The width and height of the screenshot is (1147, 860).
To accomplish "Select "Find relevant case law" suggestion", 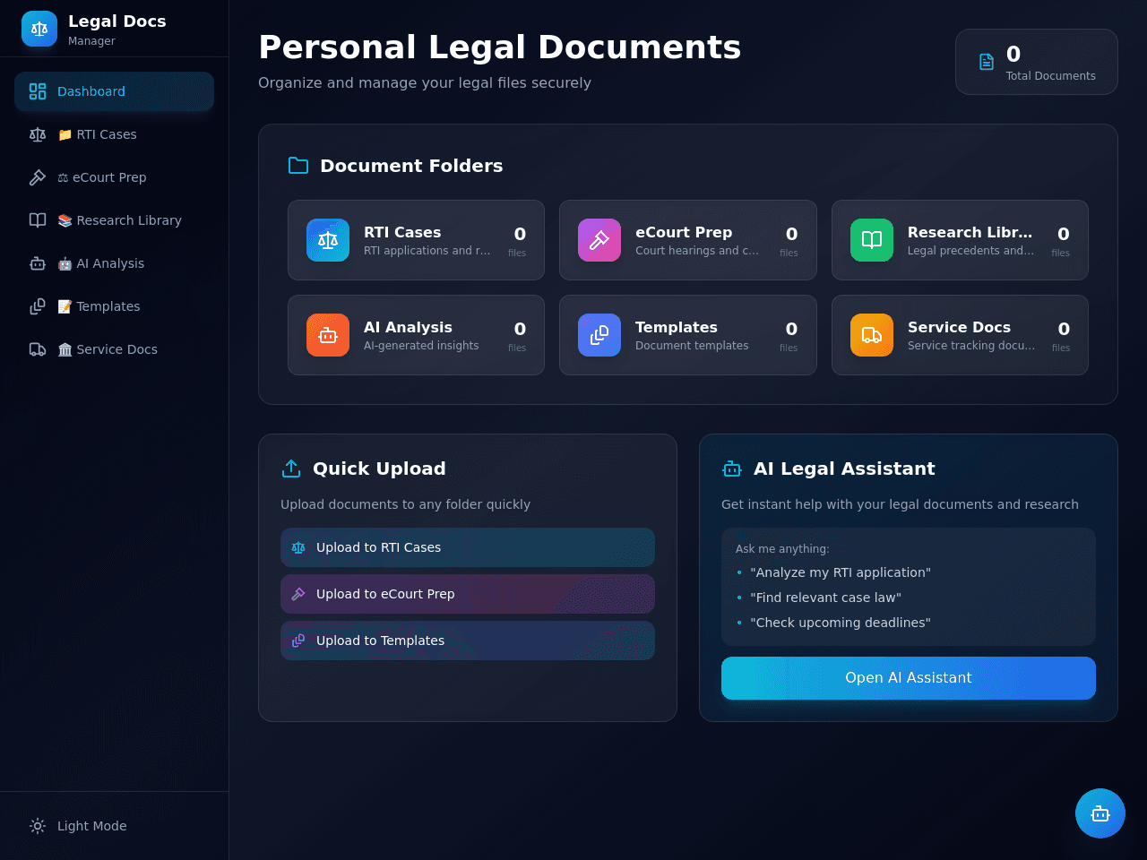I will (x=825, y=598).
